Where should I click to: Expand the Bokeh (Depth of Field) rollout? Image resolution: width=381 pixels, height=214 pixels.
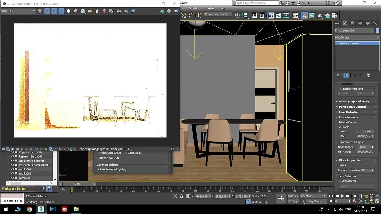pos(354,102)
